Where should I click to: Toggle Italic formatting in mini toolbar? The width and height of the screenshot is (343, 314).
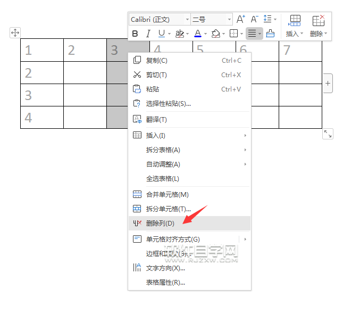pos(148,34)
